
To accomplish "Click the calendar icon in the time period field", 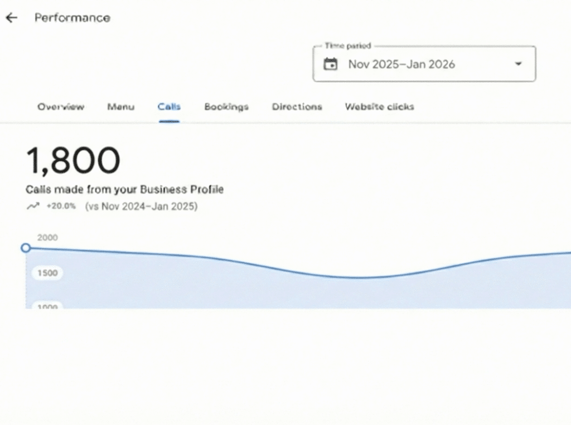I will 330,64.
